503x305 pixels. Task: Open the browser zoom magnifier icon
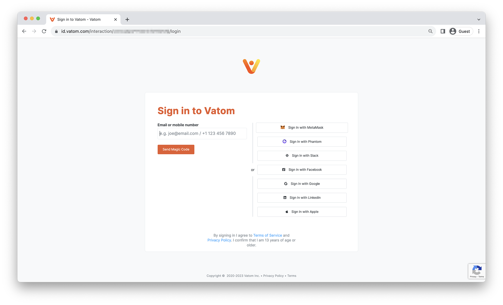(x=430, y=31)
